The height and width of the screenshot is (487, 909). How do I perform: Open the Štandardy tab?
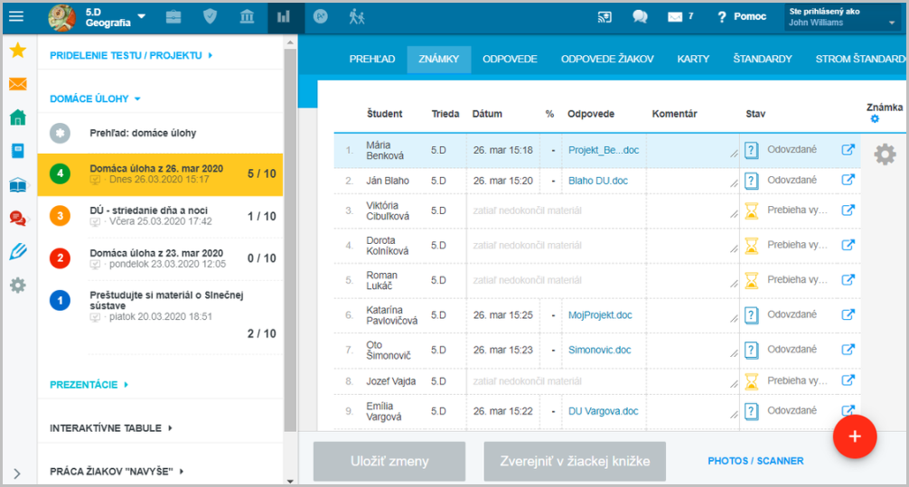click(763, 59)
